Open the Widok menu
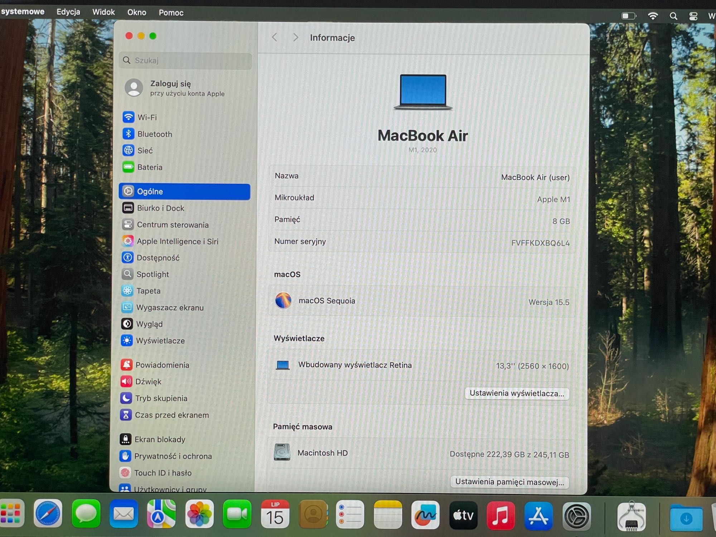The height and width of the screenshot is (537, 716). (x=103, y=12)
